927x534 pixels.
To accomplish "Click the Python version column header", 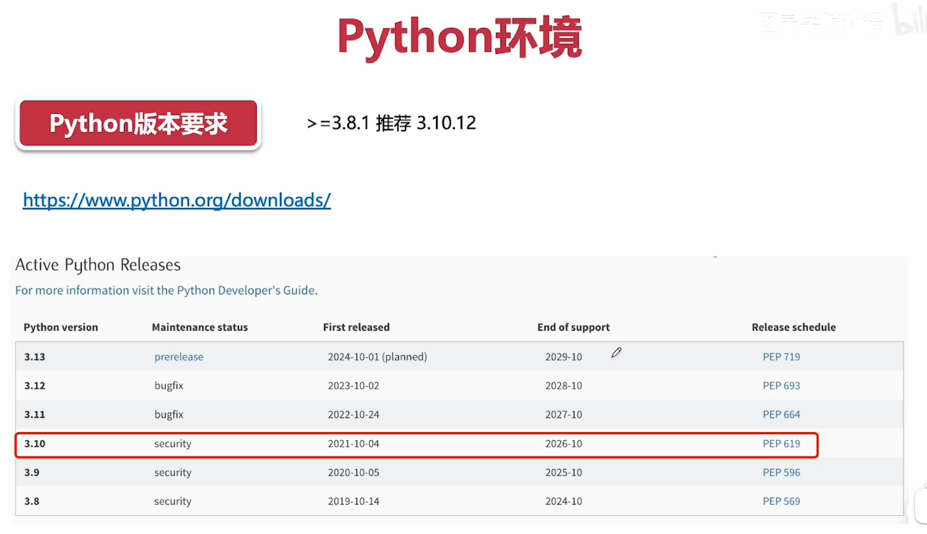I will coord(61,327).
